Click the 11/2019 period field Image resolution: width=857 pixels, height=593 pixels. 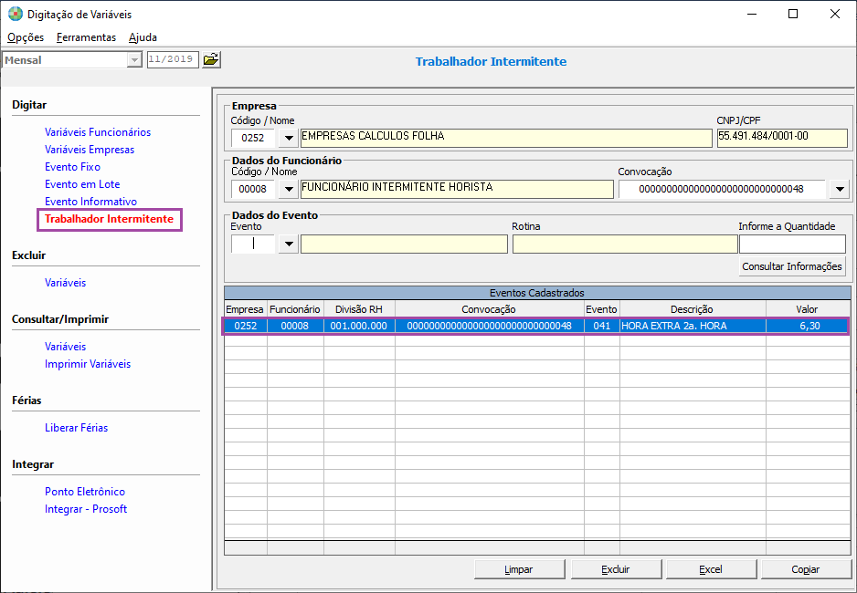pyautogui.click(x=172, y=59)
